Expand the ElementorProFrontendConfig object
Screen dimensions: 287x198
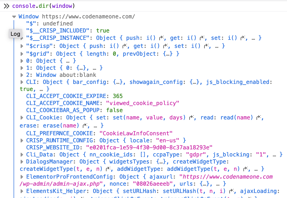(x=22, y=177)
